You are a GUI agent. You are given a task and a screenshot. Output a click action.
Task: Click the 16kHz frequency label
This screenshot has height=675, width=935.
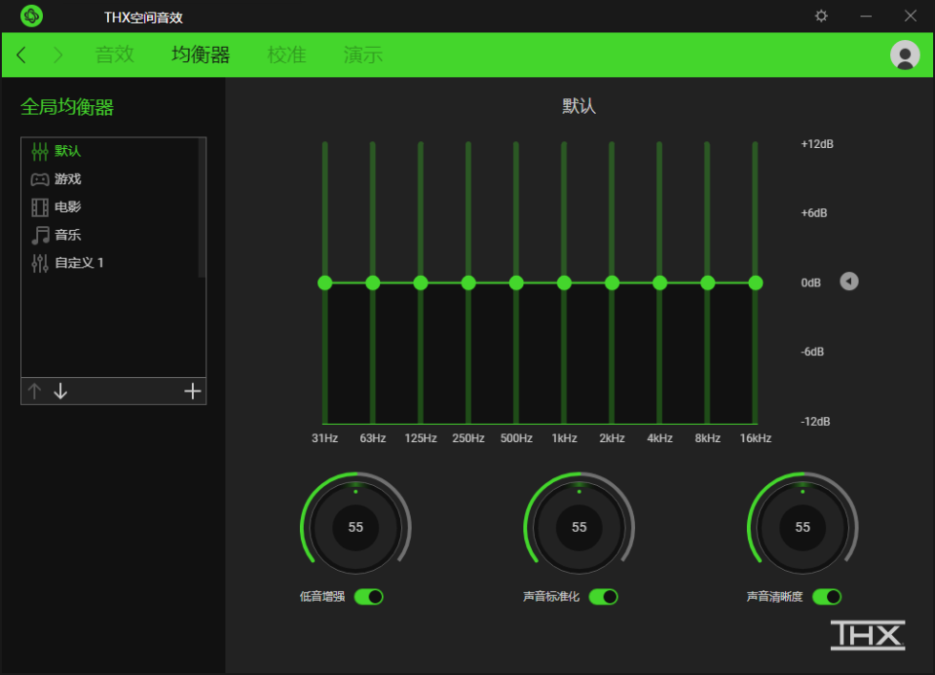point(756,438)
